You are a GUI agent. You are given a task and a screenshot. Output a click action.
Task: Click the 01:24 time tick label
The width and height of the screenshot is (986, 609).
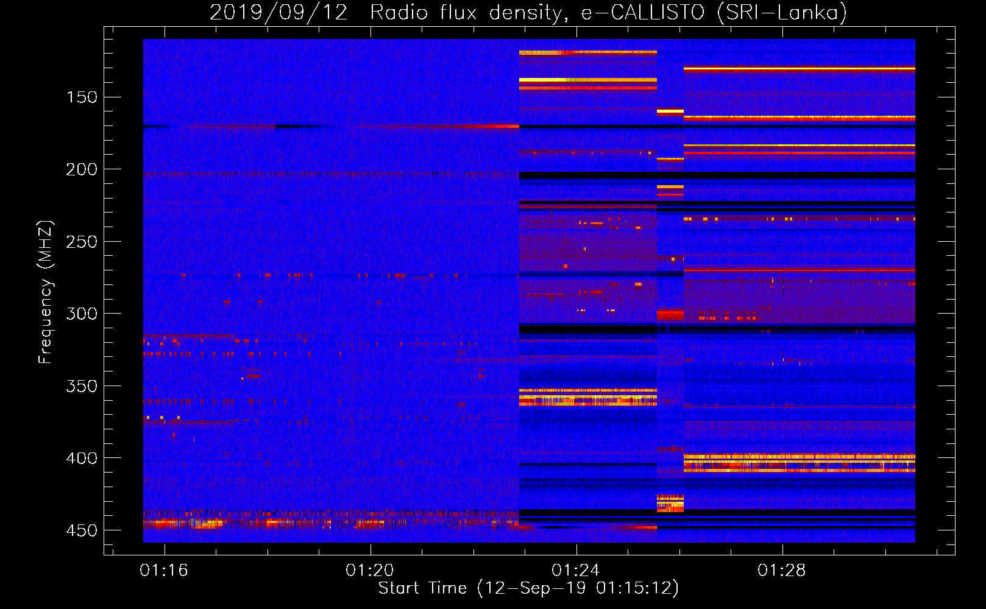[576, 571]
